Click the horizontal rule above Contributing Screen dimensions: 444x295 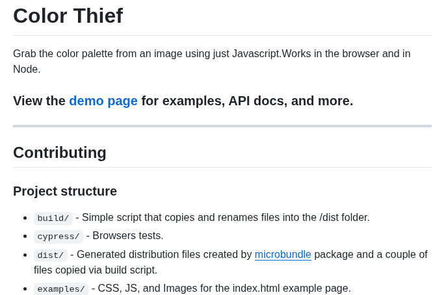coord(222,126)
